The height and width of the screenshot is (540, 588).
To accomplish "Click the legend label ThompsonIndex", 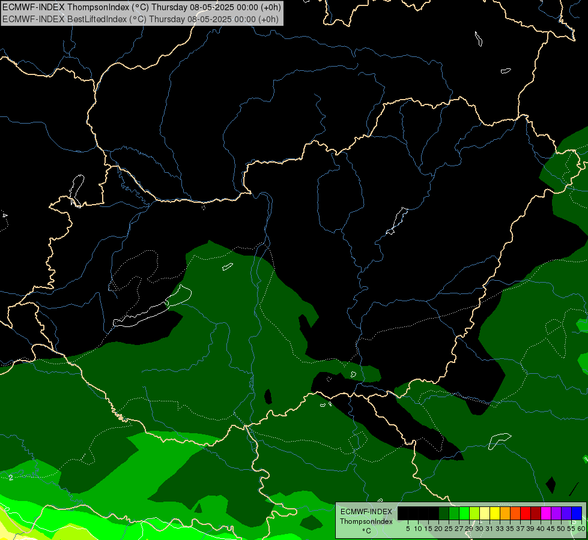I will pos(366,521).
